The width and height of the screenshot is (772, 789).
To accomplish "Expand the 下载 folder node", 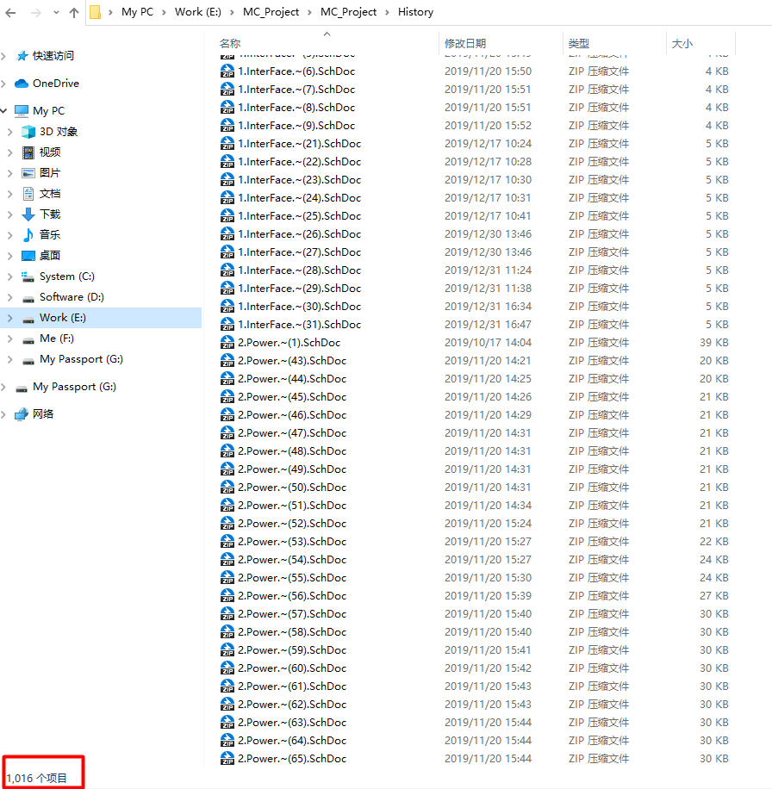I will [10, 214].
